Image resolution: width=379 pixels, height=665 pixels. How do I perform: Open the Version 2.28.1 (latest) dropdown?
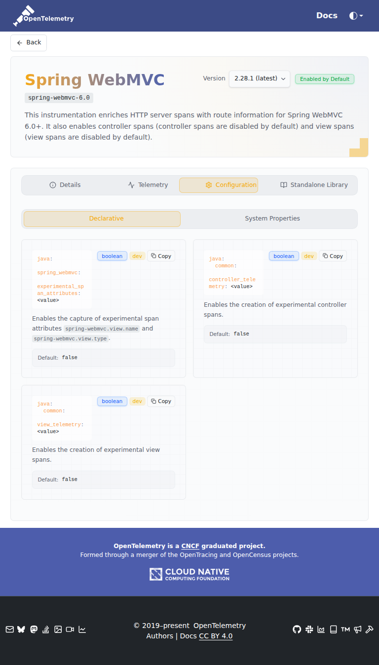tap(260, 78)
